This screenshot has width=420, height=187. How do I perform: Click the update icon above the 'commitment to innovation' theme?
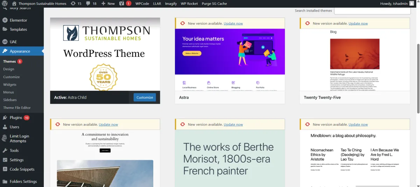tap(57, 124)
